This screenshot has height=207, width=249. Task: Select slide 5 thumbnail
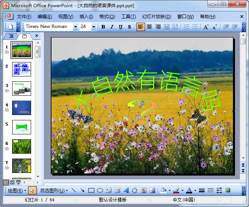pyautogui.click(x=22, y=127)
